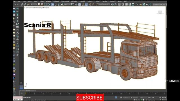Toggle Keyboard Shortcut Override
Viewport: 180px width, 101px height.
click(79, 4)
